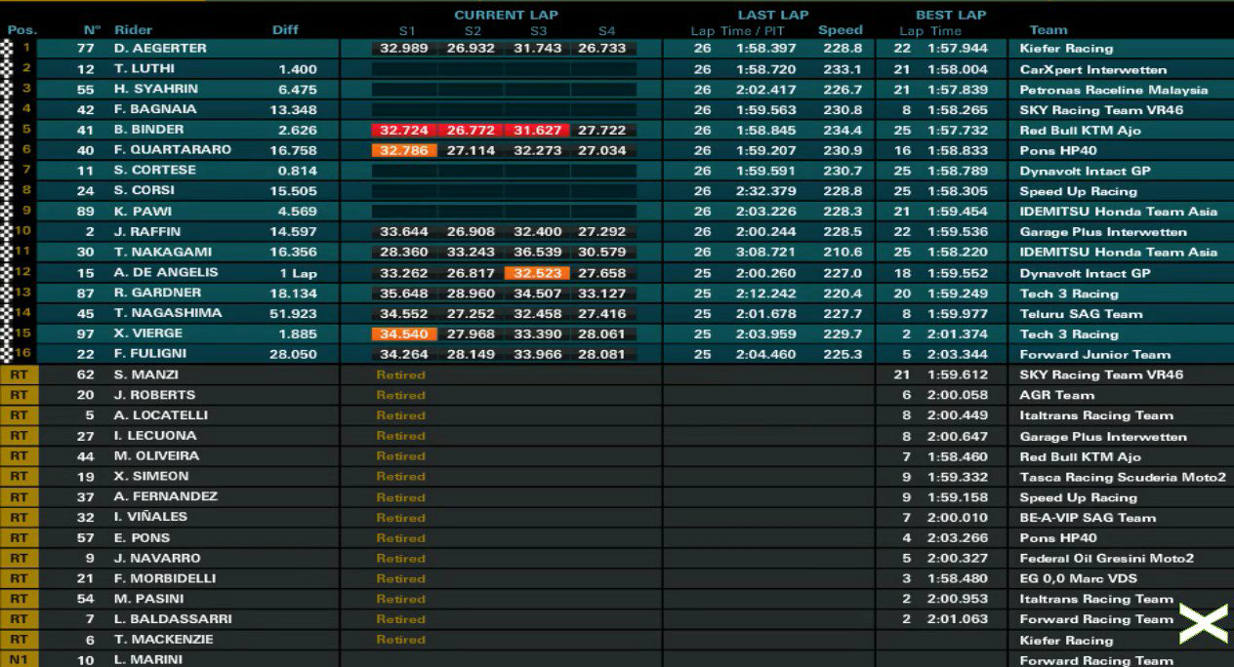Image resolution: width=1234 pixels, height=667 pixels.
Task: Click the checkered flag beside position 1
Action: (6, 48)
